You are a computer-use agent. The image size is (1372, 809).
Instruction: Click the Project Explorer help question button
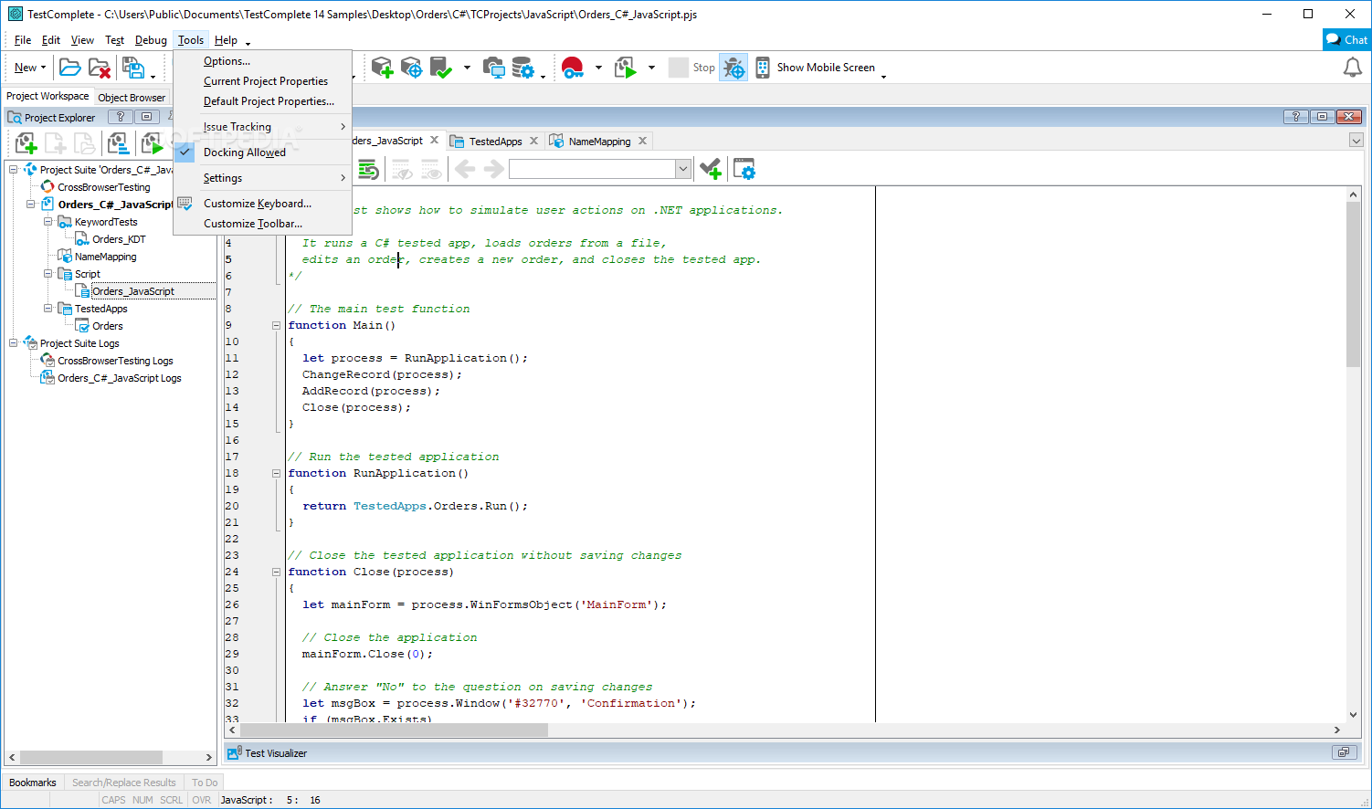pos(120,117)
